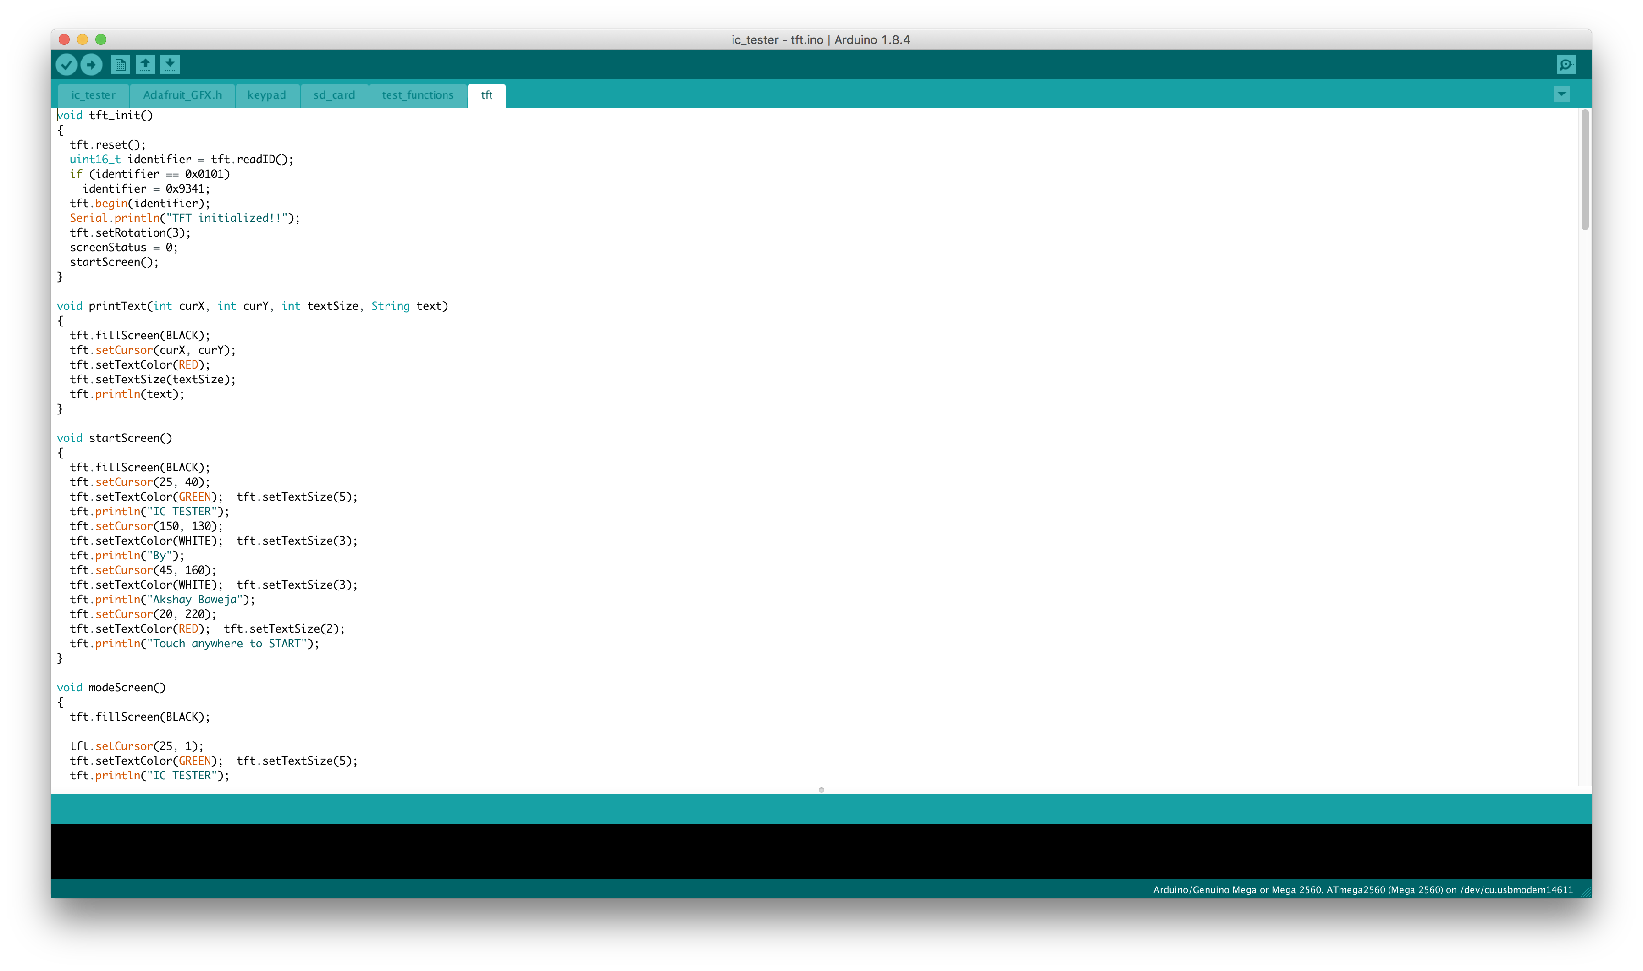Switch to the ic_tester tab

click(93, 95)
